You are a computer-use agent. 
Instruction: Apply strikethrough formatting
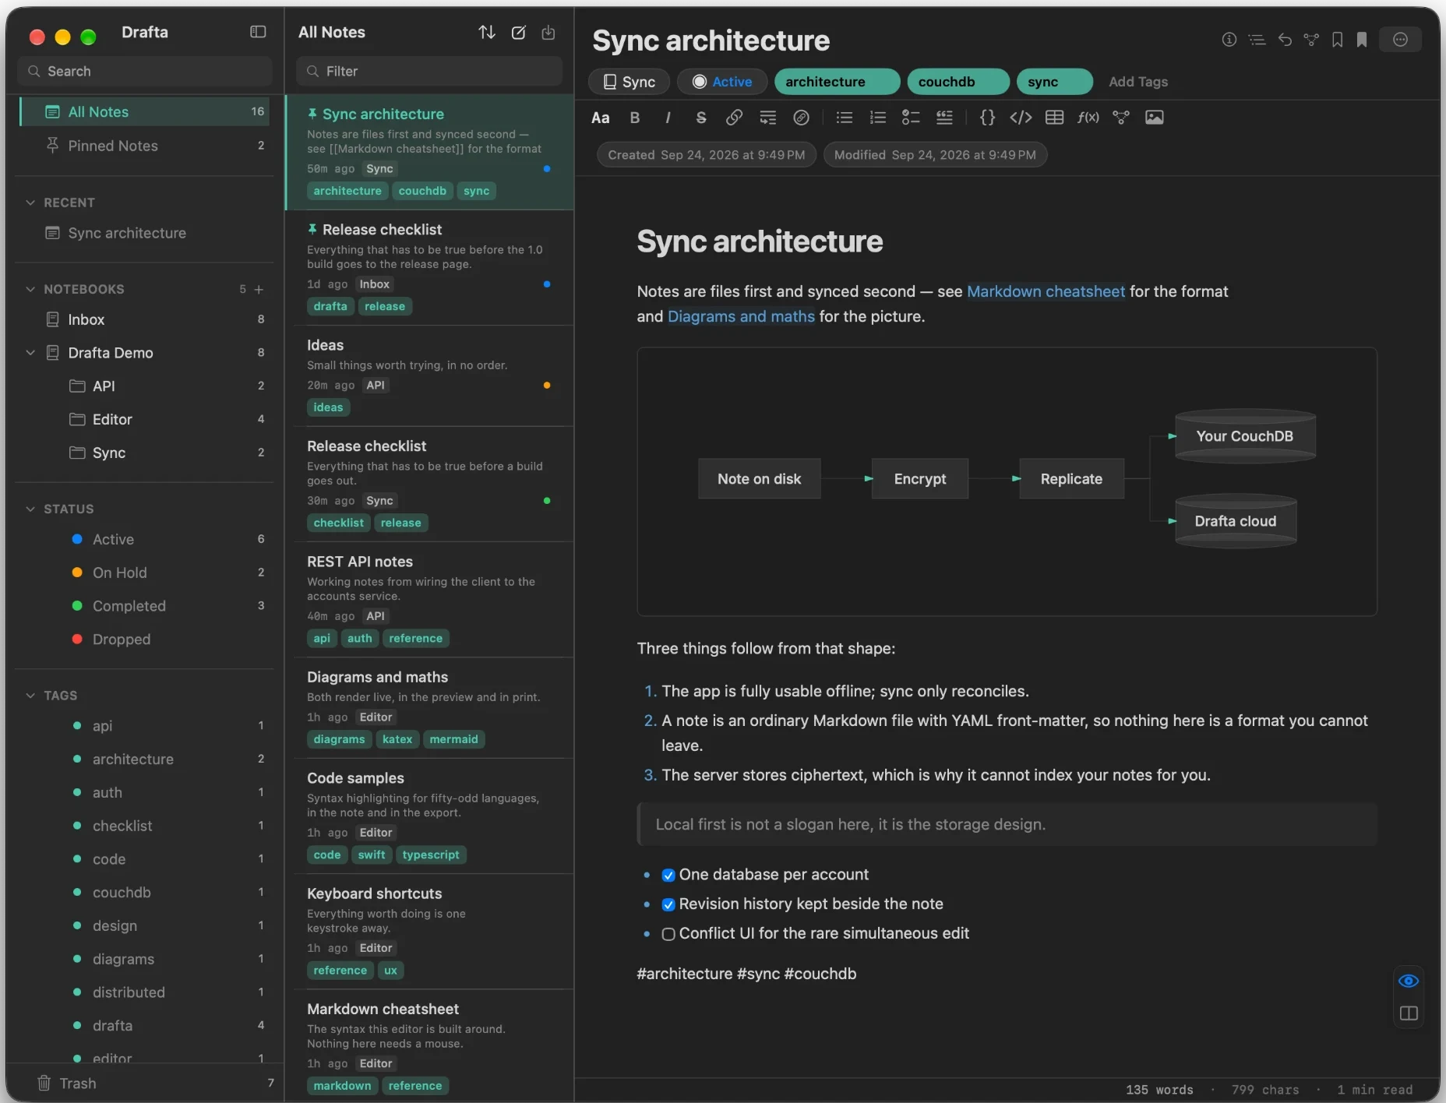coord(701,118)
